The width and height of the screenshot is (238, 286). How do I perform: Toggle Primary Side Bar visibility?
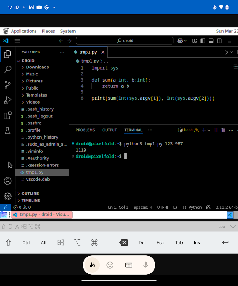(x=203, y=41)
